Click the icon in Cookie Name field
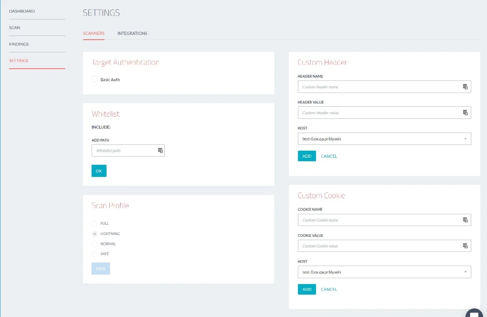Image resolution: width=487 pixels, height=317 pixels. click(465, 220)
